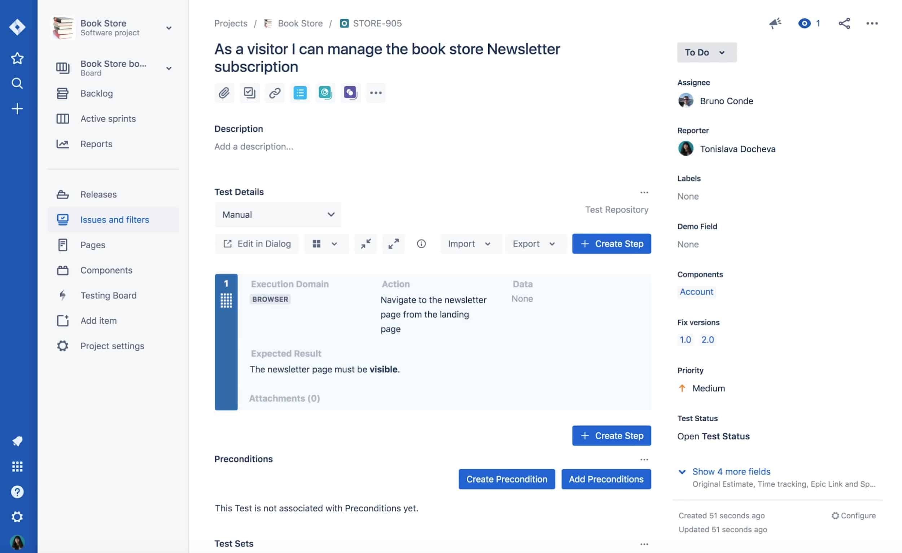Screen dimensions: 902x553
Task: Attach a file using the paperclip icon
Action: (x=224, y=93)
